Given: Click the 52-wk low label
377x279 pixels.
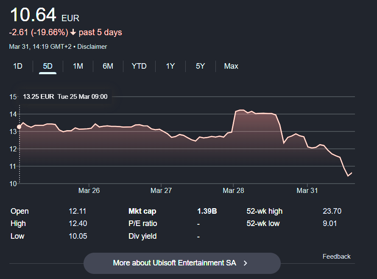Looking at the screenshot, I should click(x=263, y=223).
